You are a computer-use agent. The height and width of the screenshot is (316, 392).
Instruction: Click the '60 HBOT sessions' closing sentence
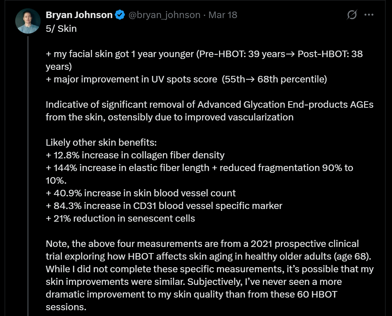(x=194, y=295)
